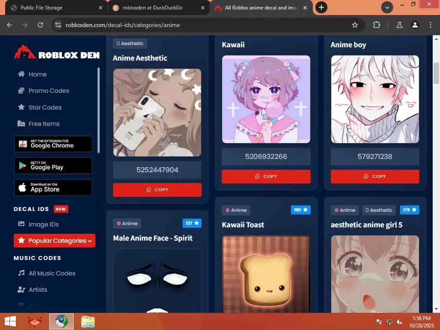
Task: Open the Kawaii Toast title link
Action: point(243,225)
